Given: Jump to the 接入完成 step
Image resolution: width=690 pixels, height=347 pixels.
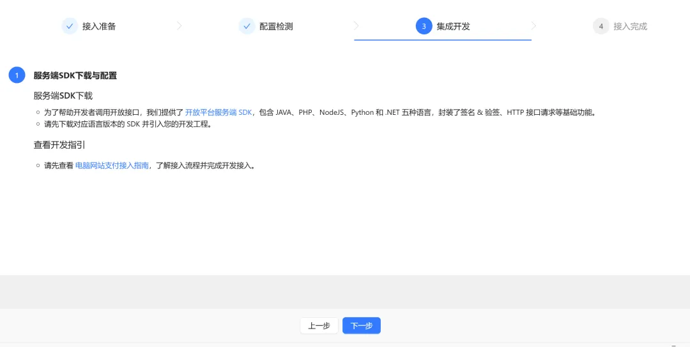Looking at the screenshot, I should (x=630, y=26).
